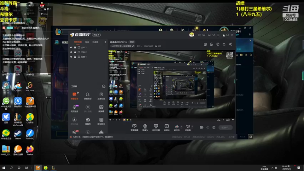This screenshot has width=304, height=171.
Task: Select the 全屏 1 source row
Action: (88, 57)
